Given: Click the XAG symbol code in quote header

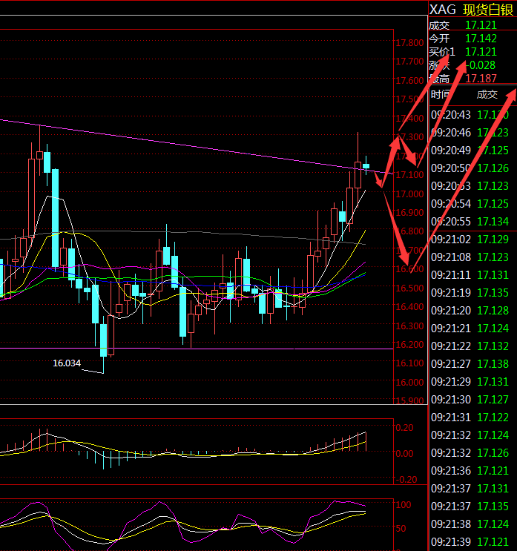Looking at the screenshot, I should pos(443,10).
